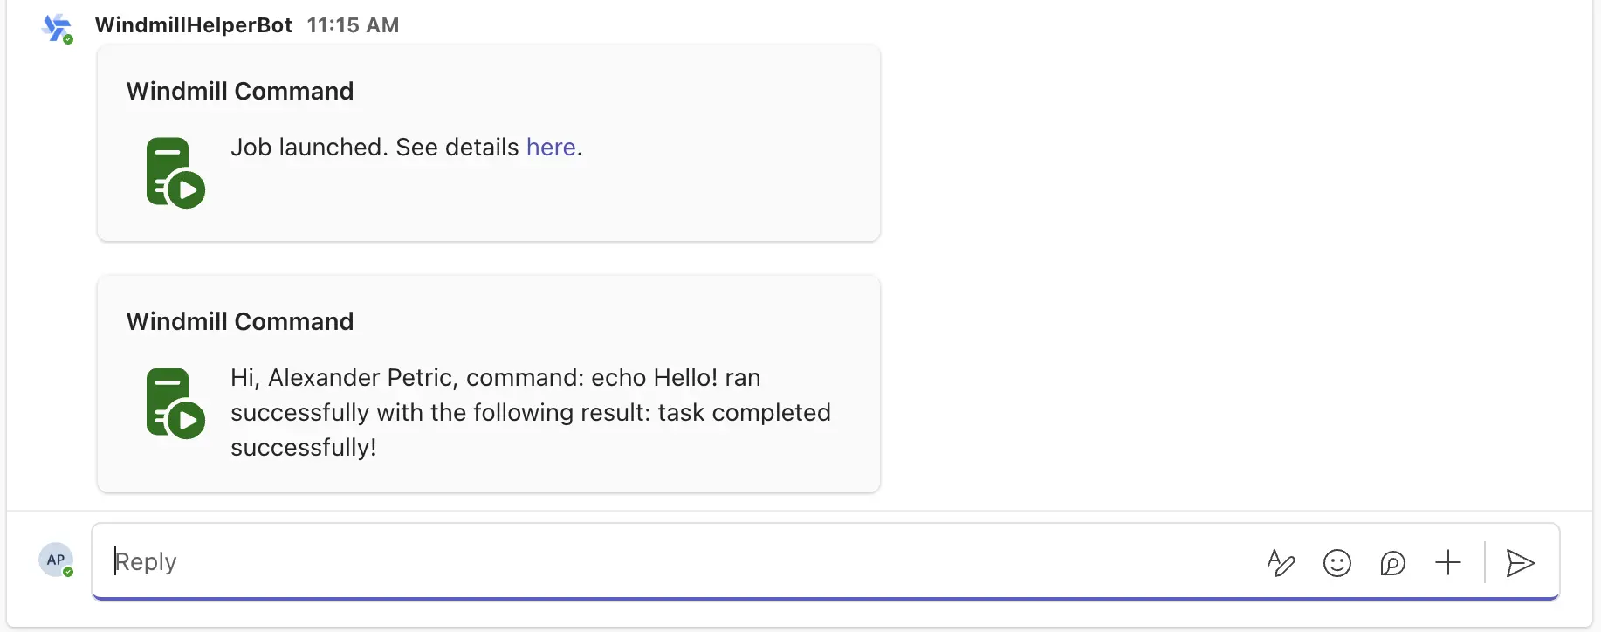Screen dimensions: 1601x632
Task: Click the 11:15 AM message timestamp
Action: (353, 25)
